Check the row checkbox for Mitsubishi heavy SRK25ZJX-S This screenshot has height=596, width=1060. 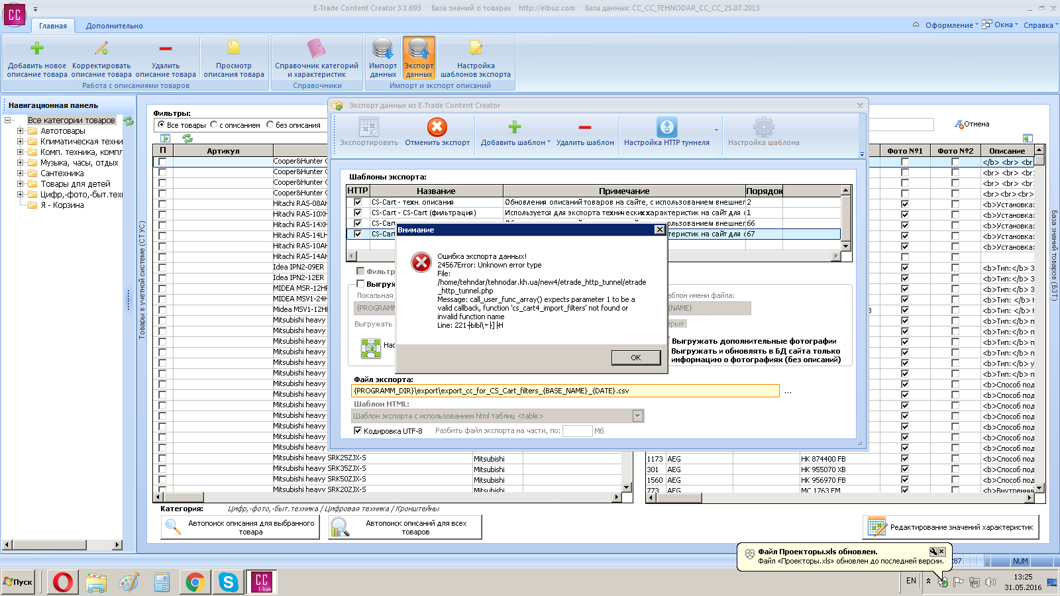click(162, 458)
